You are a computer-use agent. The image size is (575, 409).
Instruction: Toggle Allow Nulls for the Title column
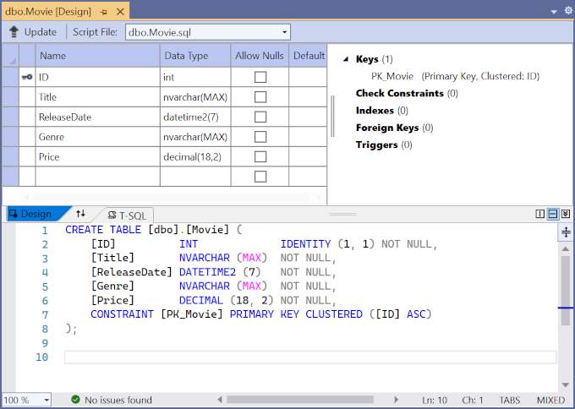pyautogui.click(x=260, y=97)
